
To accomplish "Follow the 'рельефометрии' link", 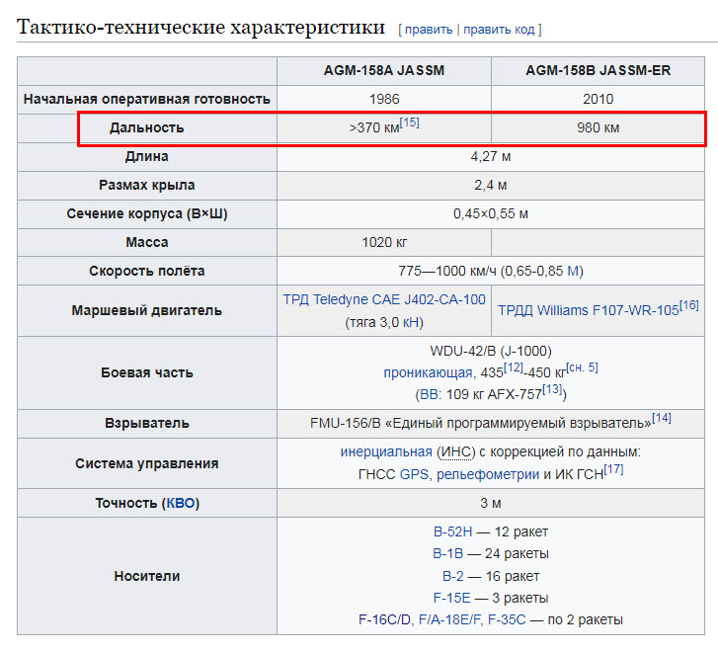I will [x=488, y=474].
